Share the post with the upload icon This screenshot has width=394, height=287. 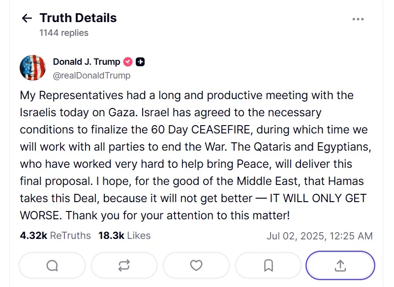click(340, 265)
